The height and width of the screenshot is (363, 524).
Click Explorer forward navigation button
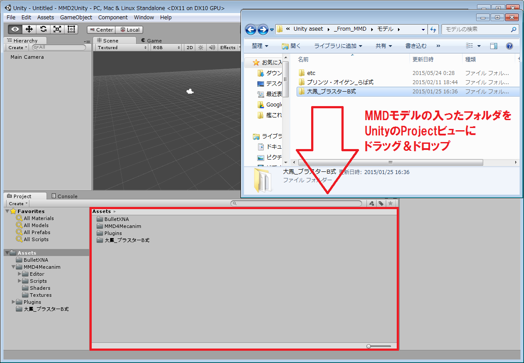[x=263, y=29]
